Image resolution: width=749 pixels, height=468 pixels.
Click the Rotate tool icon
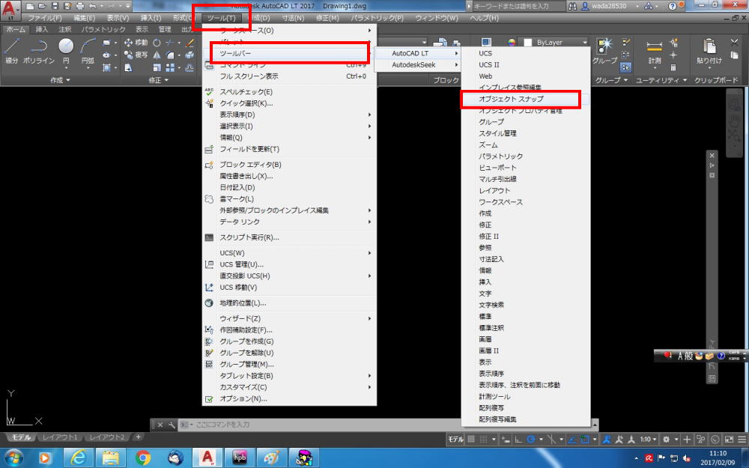[x=157, y=43]
